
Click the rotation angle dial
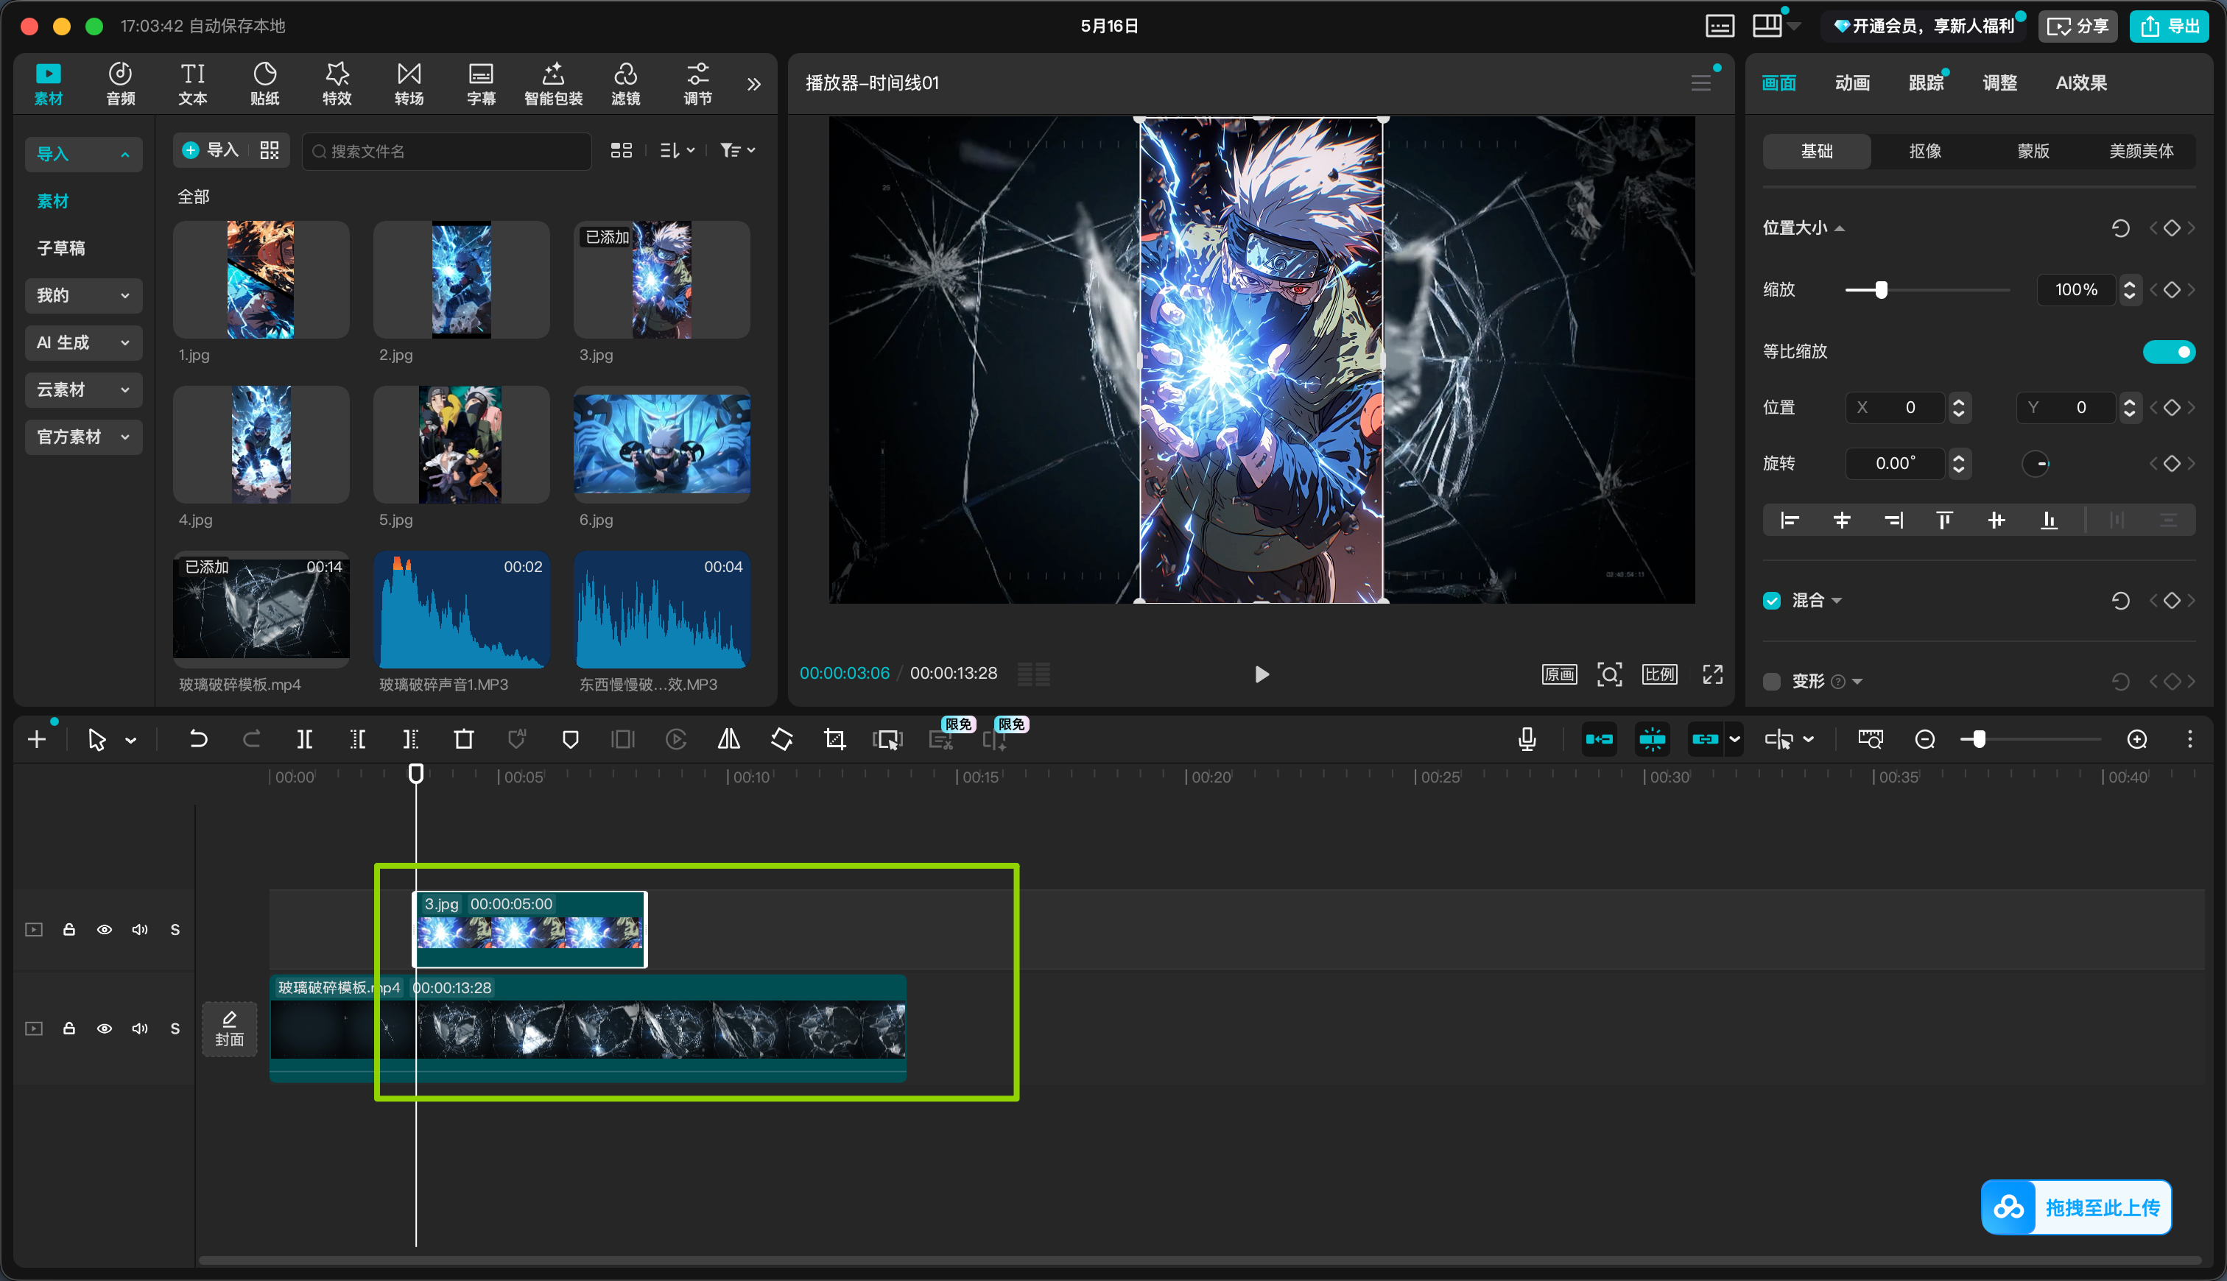[2036, 464]
